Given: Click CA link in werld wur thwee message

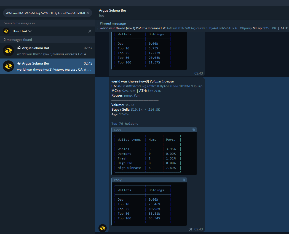Looking at the screenshot, I should click(160, 86).
